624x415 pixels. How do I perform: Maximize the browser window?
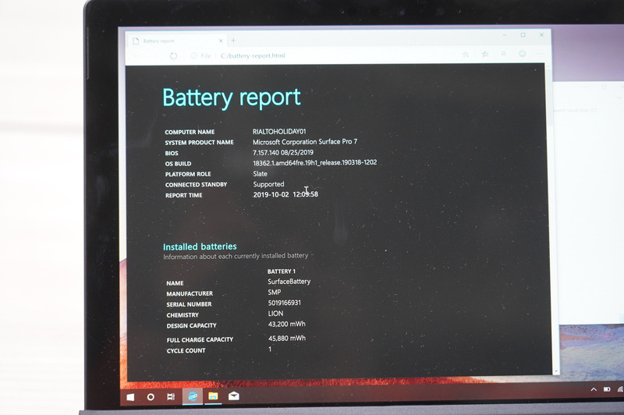pyautogui.click(x=523, y=35)
